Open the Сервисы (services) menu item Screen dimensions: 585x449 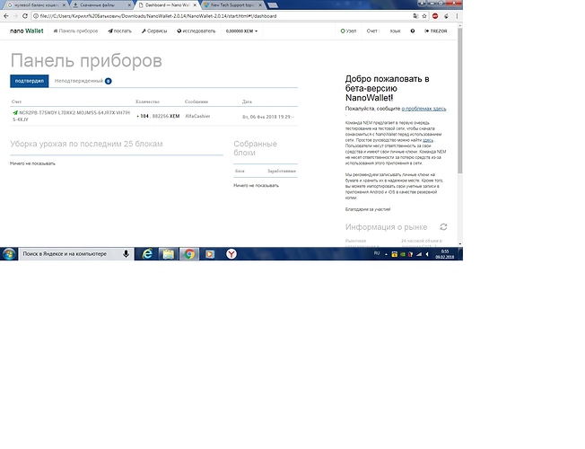154,31
